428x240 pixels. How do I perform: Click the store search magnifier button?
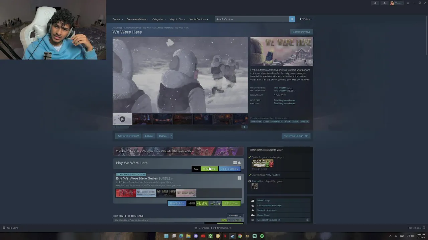pos(292,19)
